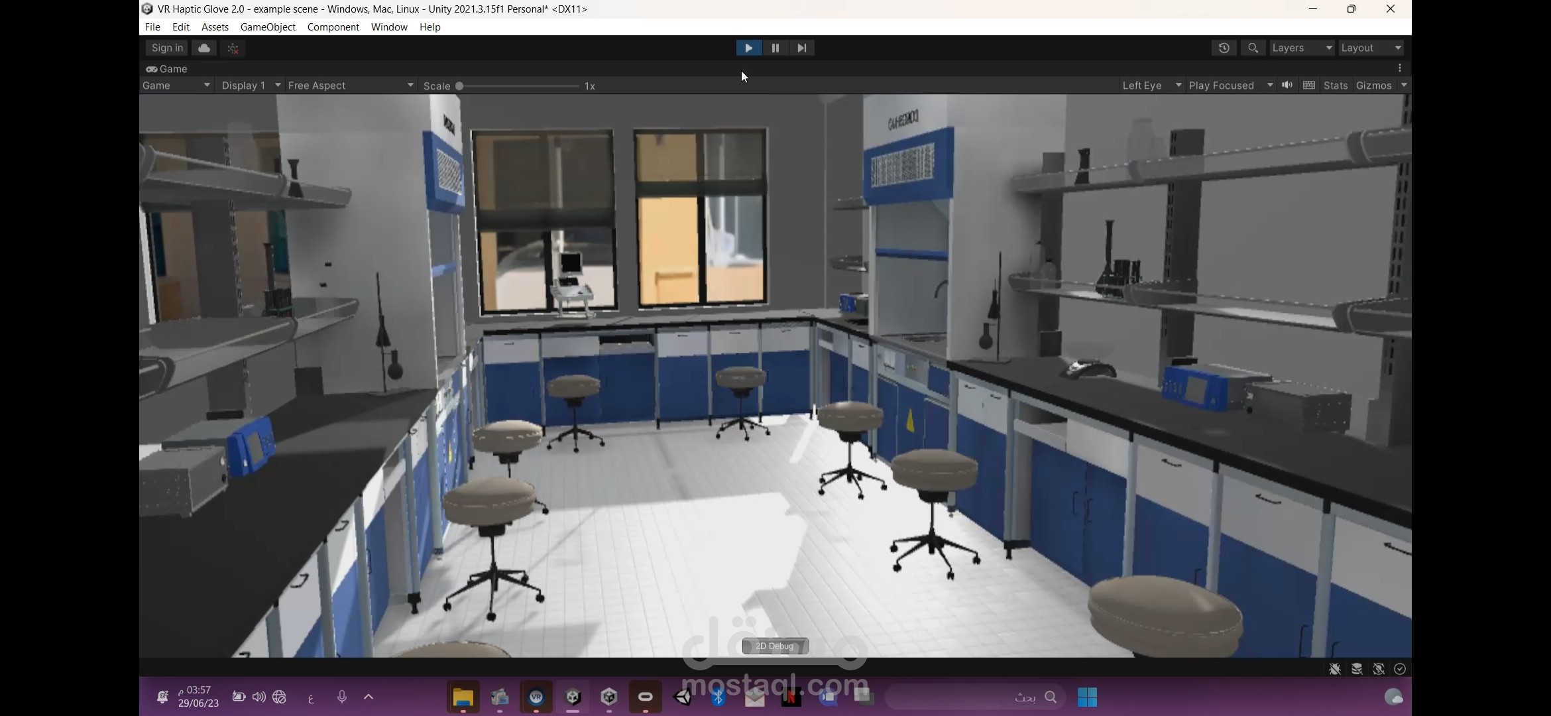
Task: Open the Left Eye dropdown
Action: point(1151,86)
